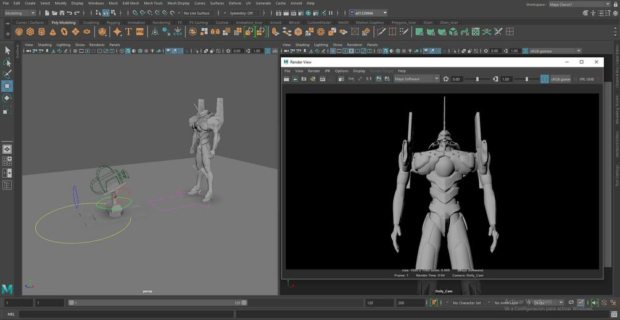Click the super shape star icon on shelf

pyautogui.click(x=117, y=31)
